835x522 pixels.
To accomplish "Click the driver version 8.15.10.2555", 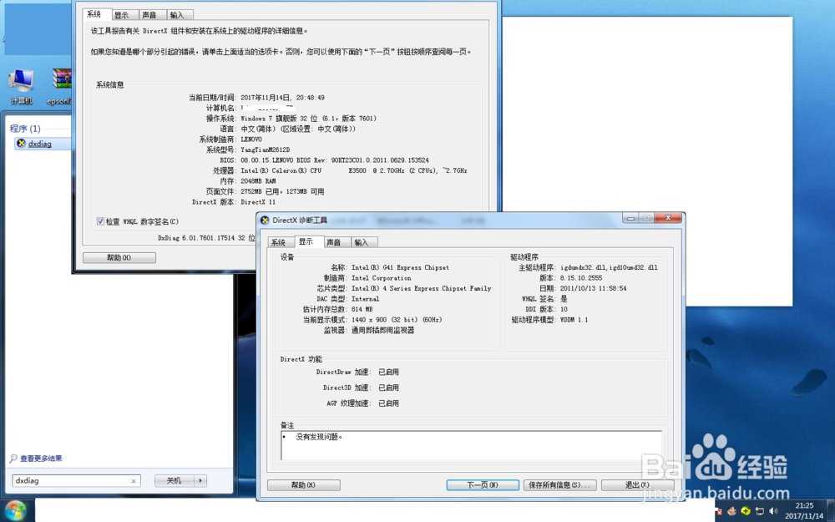I will click(581, 278).
